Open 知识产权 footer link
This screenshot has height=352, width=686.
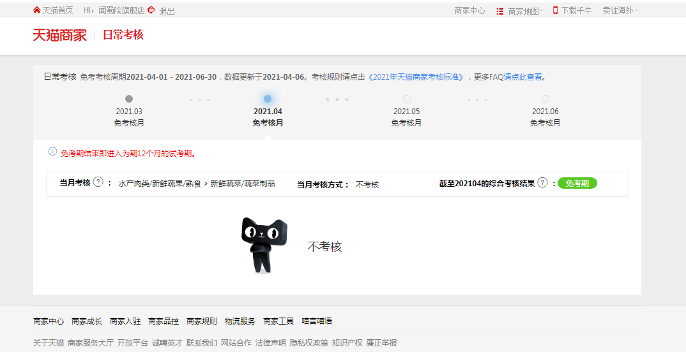(x=347, y=343)
